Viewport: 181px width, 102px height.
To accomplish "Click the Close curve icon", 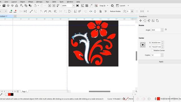I will coord(70,11).
